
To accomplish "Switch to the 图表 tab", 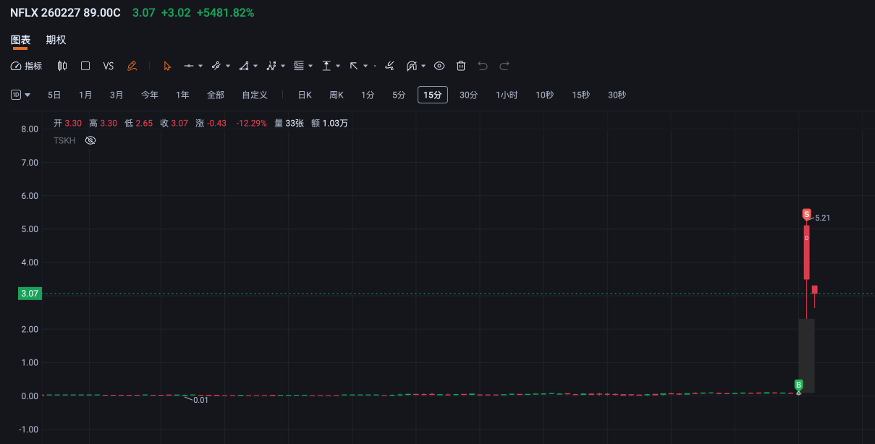I will (20, 40).
